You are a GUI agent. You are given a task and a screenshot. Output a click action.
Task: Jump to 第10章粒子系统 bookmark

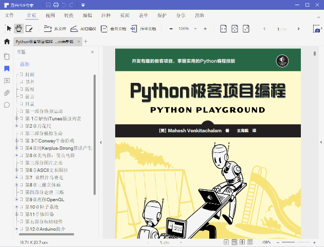click(x=42, y=207)
